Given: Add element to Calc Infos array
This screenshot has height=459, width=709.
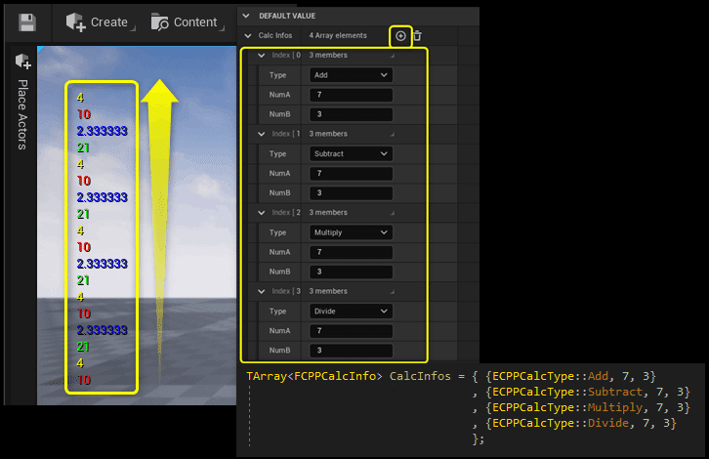Looking at the screenshot, I should click(x=400, y=36).
